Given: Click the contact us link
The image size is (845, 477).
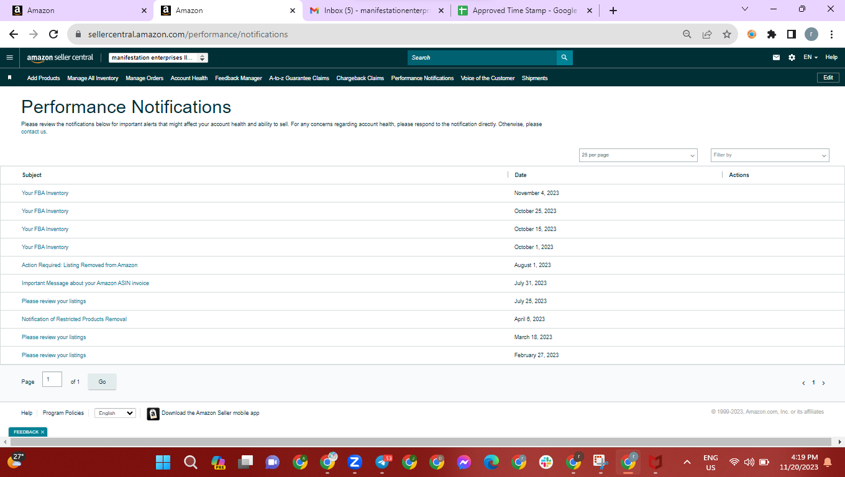Looking at the screenshot, I should [34, 132].
